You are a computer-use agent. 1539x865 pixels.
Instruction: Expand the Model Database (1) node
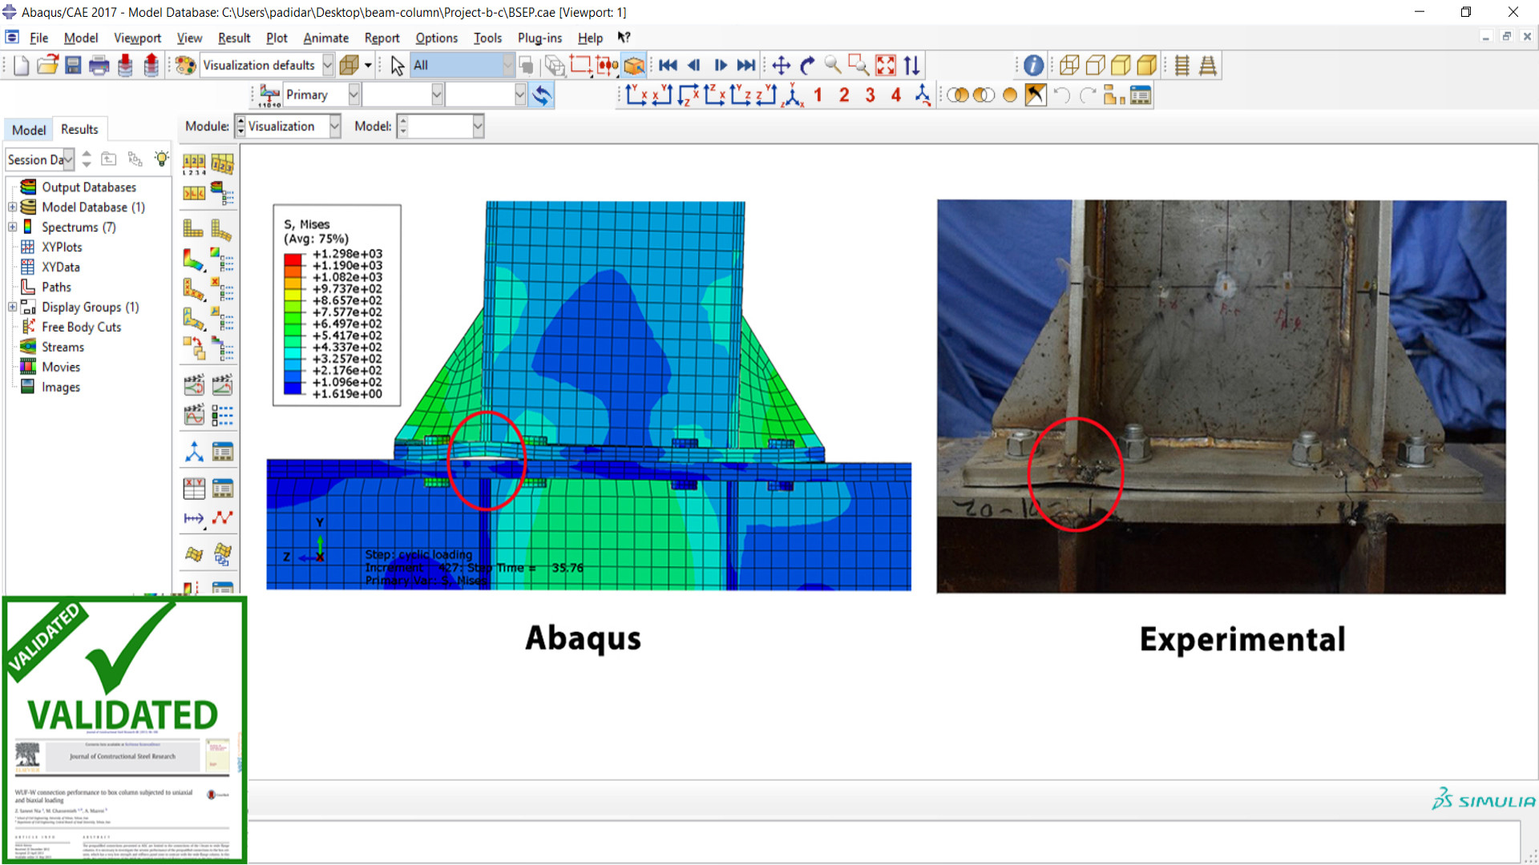pos(12,207)
